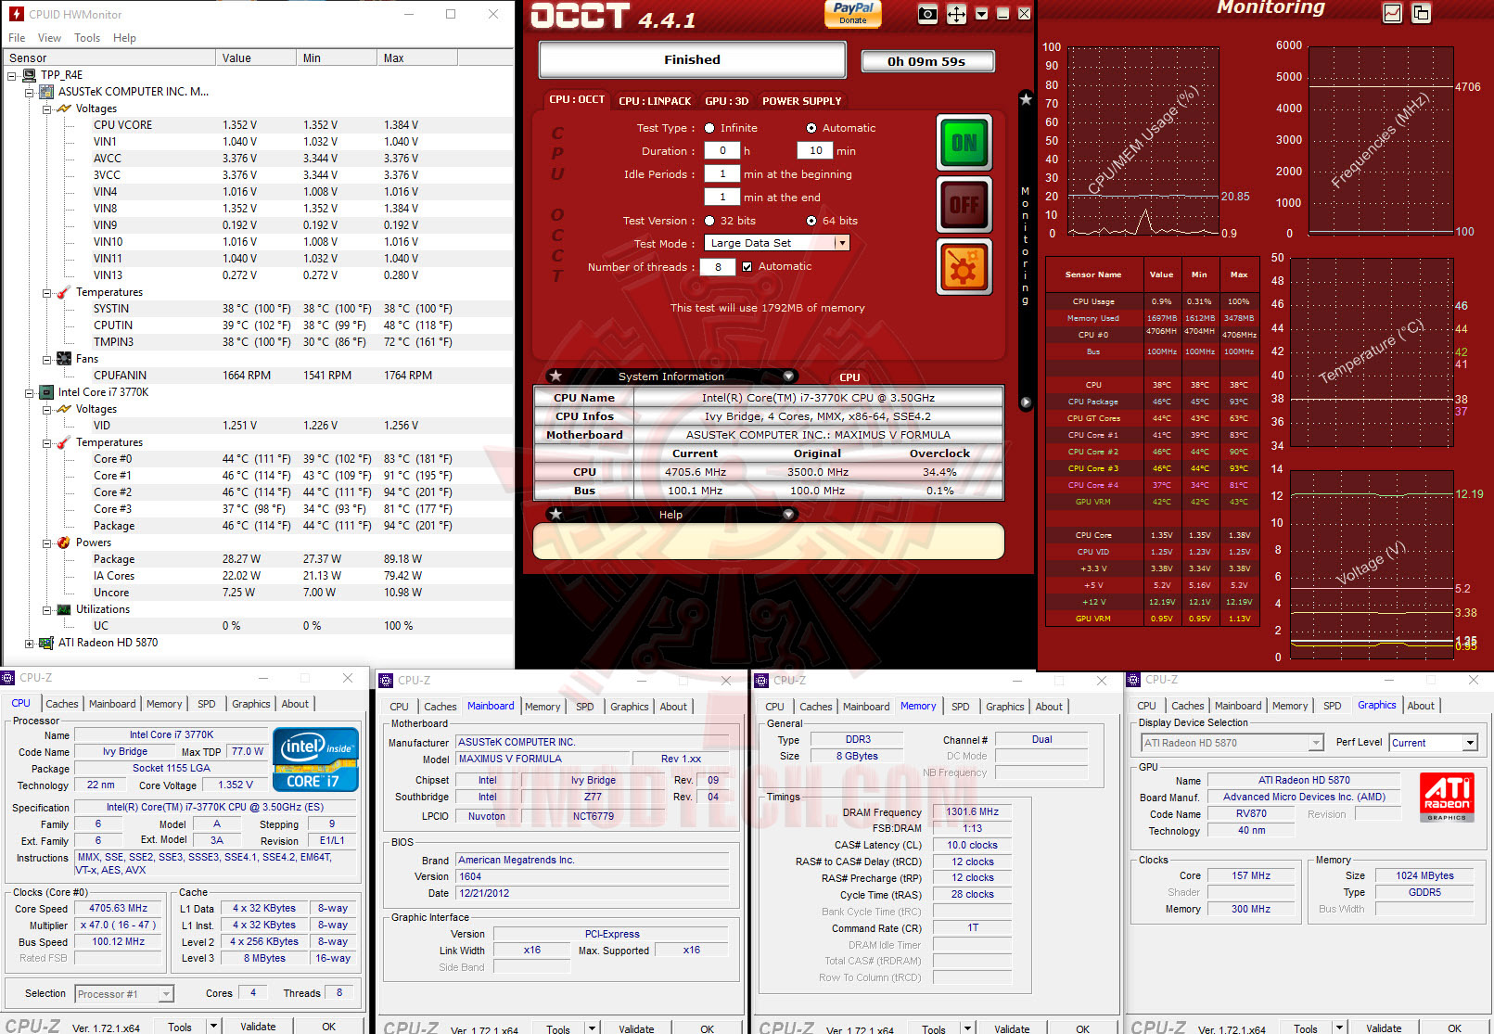Click the CPUID HWMonitor title bar icon
This screenshot has width=1494, height=1034.
click(16, 14)
